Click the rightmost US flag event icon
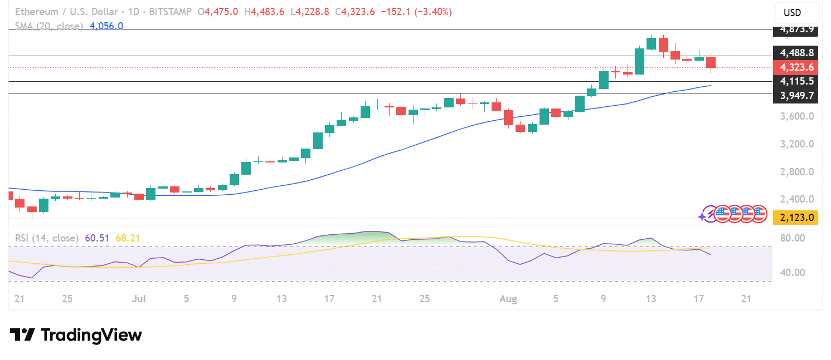The width and height of the screenshot is (831, 360). (759, 213)
